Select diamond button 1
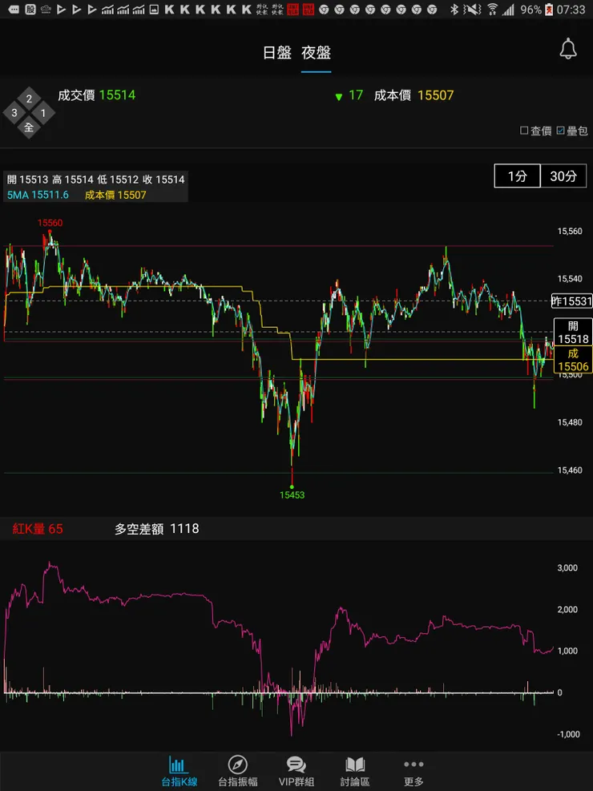Image resolution: width=593 pixels, height=791 pixels. click(43, 113)
